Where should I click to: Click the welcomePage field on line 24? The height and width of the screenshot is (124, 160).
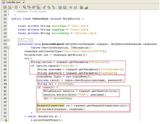point(61,33)
